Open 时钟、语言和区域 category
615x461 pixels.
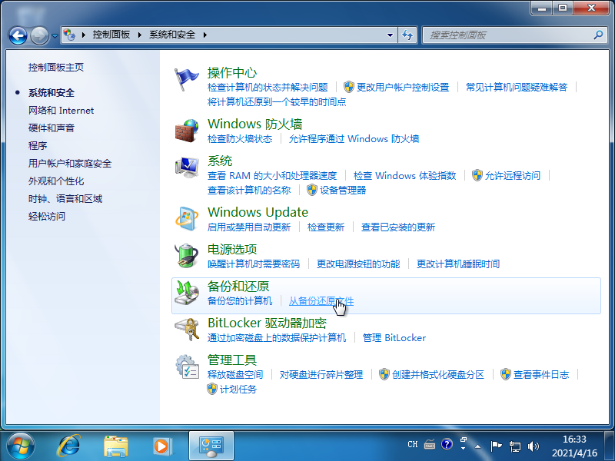pyautogui.click(x=65, y=199)
